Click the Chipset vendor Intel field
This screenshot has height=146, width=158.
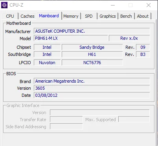tap(47, 47)
